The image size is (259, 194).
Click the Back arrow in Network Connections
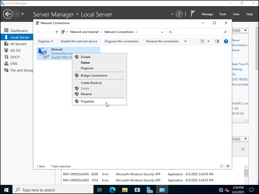coord(38,32)
